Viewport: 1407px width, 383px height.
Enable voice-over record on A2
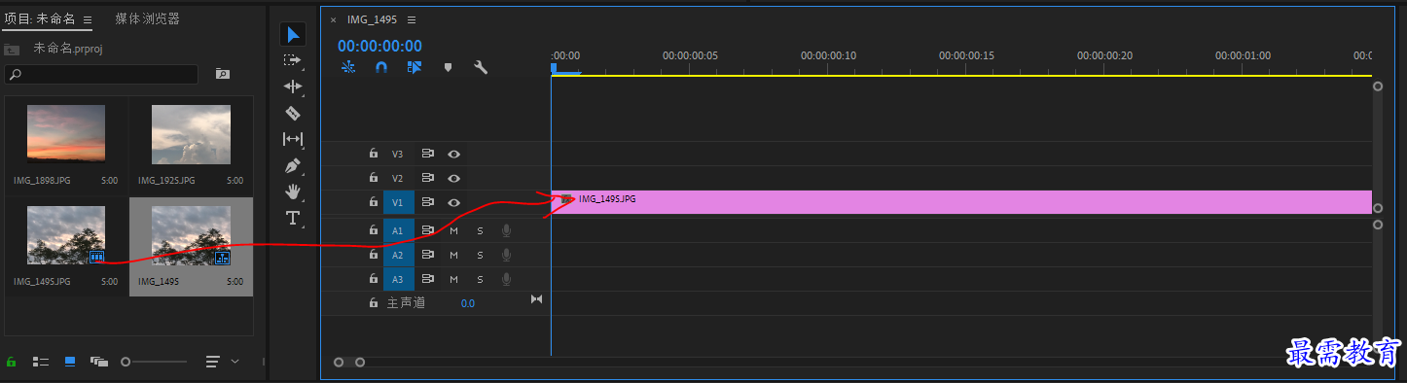click(x=506, y=255)
